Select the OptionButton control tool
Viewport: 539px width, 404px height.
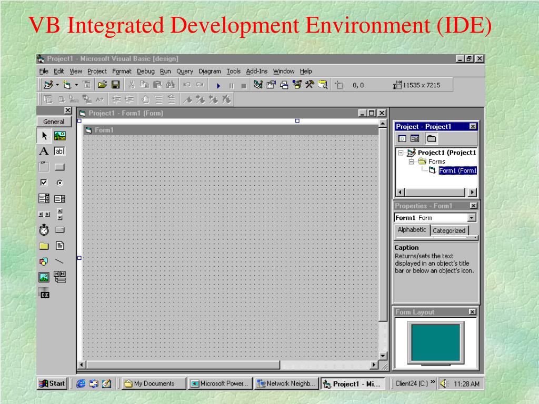[60, 183]
